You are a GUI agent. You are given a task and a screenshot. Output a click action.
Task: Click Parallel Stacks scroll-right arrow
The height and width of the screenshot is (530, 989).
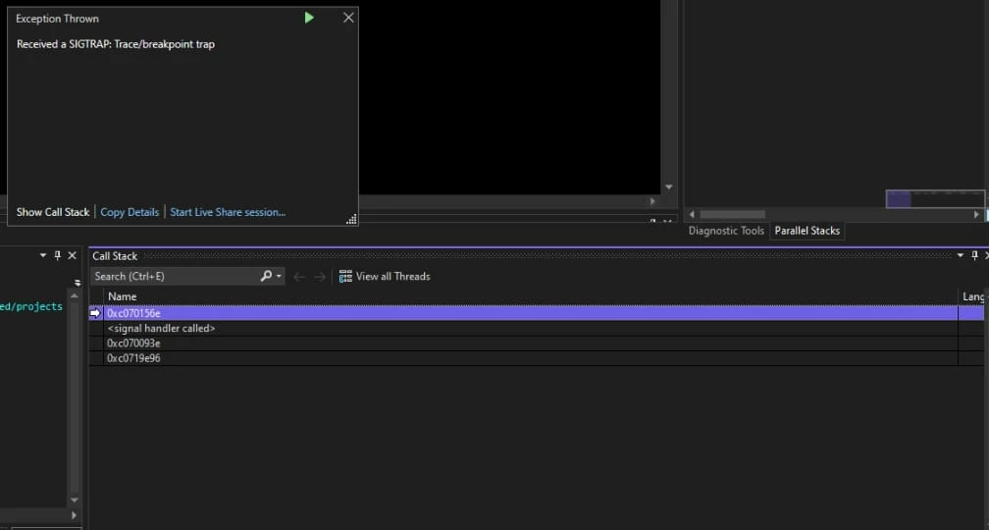pos(976,215)
